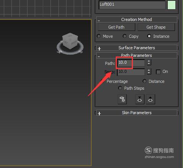This screenshot has height=168, width=183.
Task: Expand the Skin Parameters rollout
Action: pyautogui.click(x=137, y=113)
